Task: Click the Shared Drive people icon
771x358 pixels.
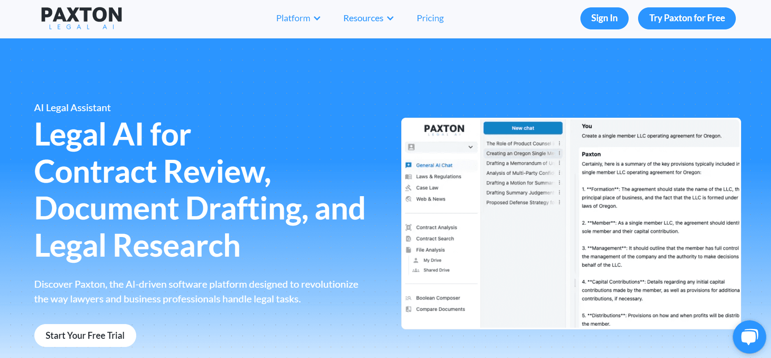Action: pyautogui.click(x=416, y=270)
